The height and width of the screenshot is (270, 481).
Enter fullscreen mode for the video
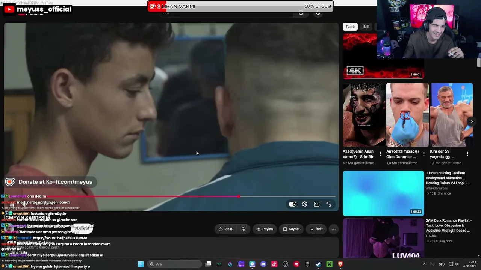pos(329,204)
